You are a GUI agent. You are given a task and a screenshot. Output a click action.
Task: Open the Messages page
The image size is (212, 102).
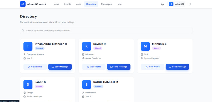pos(107,4)
